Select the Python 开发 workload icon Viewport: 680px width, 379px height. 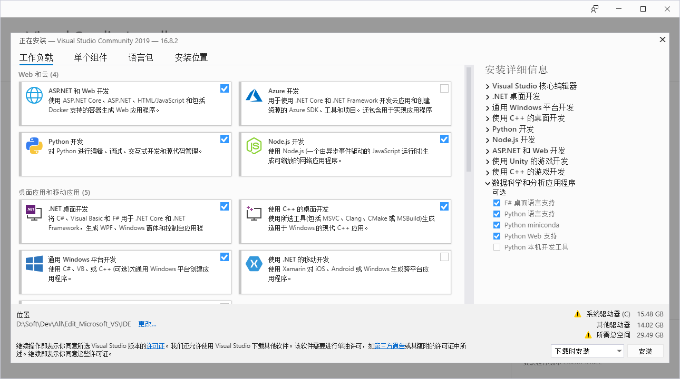[x=34, y=146]
